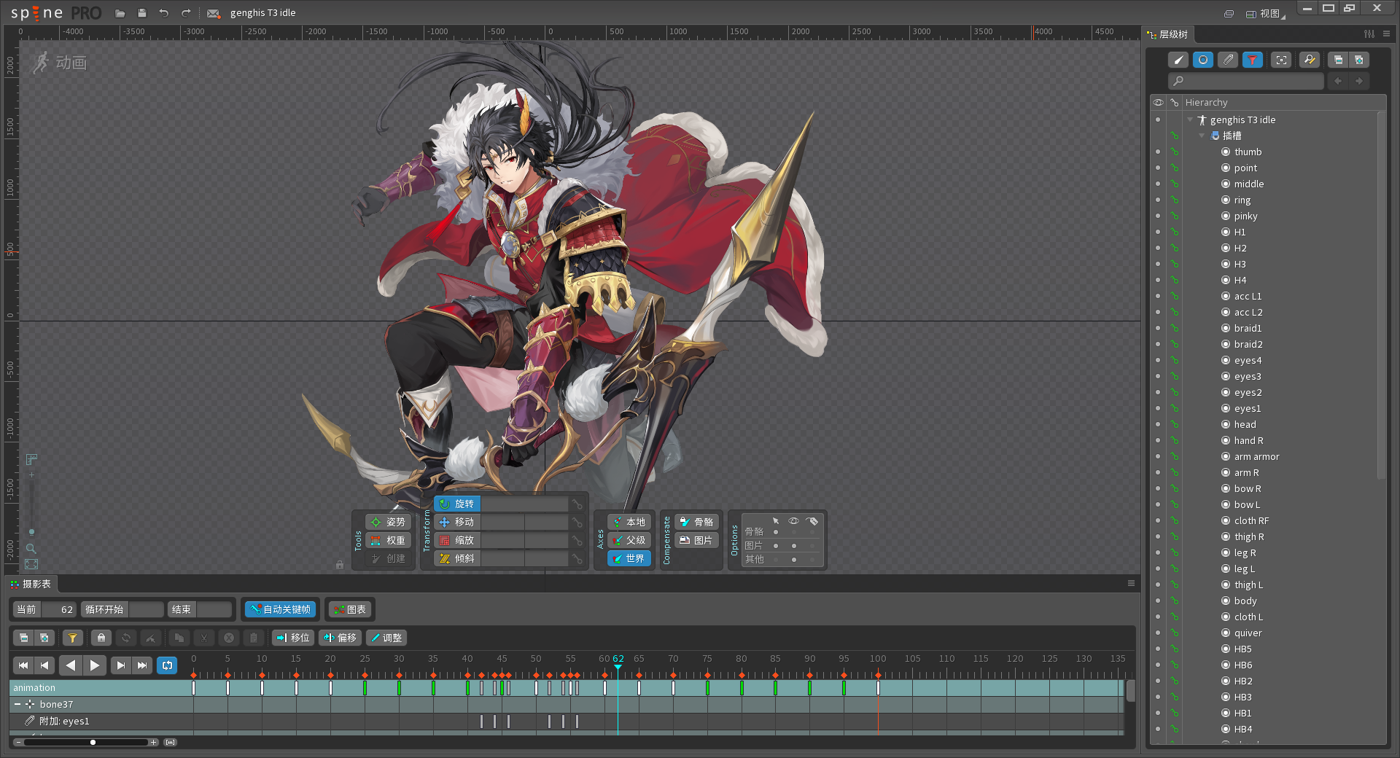Switch to the 摄影表 dopesheet tab
The width and height of the screenshot is (1400, 758).
point(31,584)
